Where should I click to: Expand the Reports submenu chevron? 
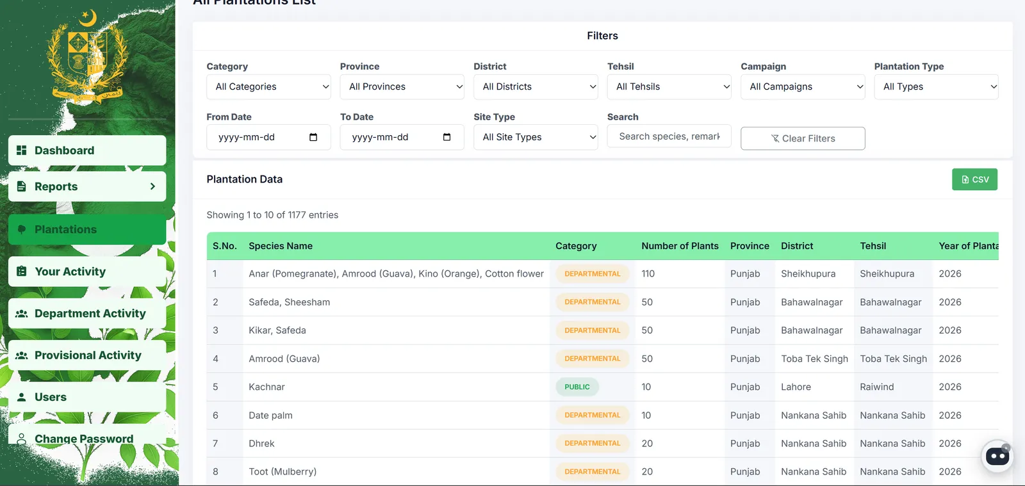152,186
